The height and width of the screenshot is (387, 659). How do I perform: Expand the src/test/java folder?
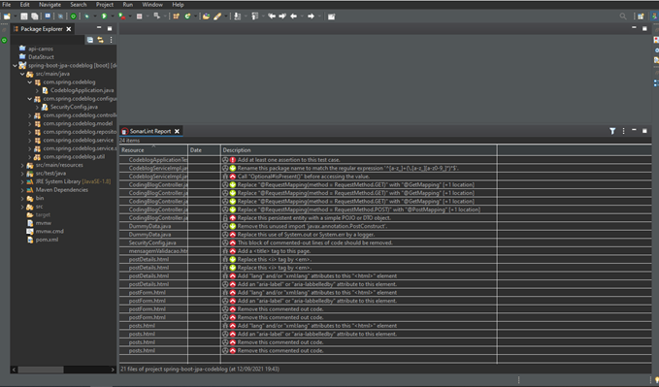coord(22,174)
